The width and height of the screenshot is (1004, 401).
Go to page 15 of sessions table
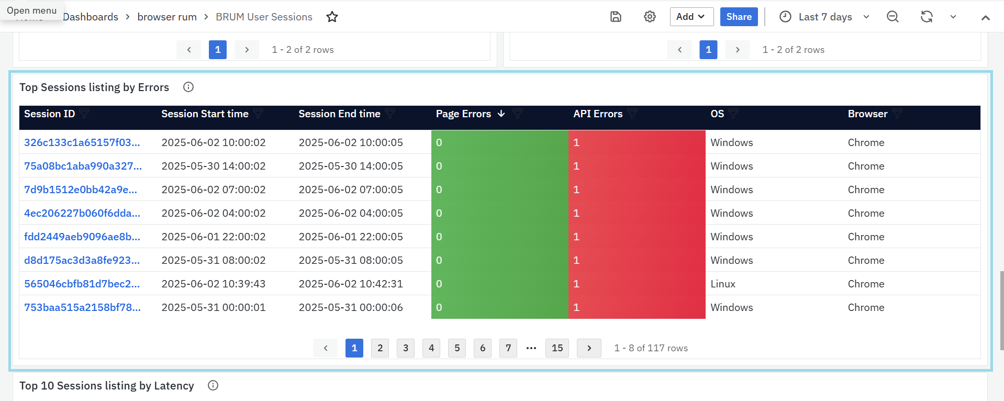[557, 348]
